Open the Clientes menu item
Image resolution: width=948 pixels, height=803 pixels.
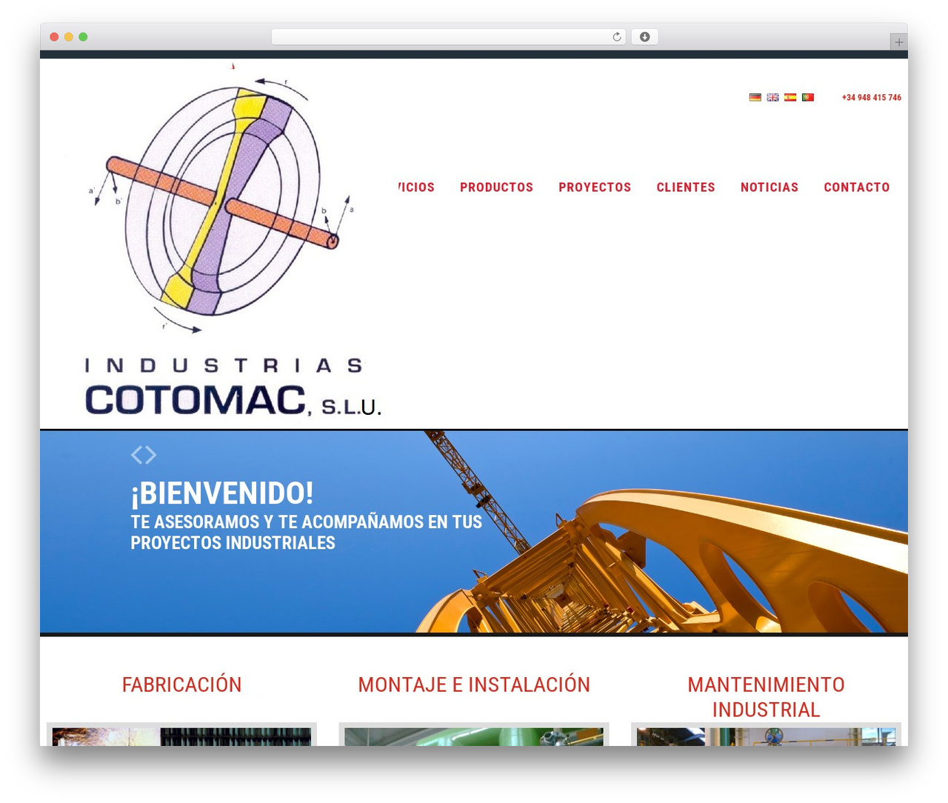point(686,187)
